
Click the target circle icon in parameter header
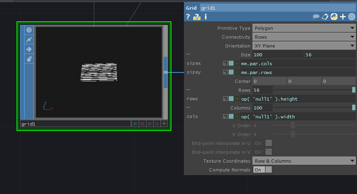point(351,17)
